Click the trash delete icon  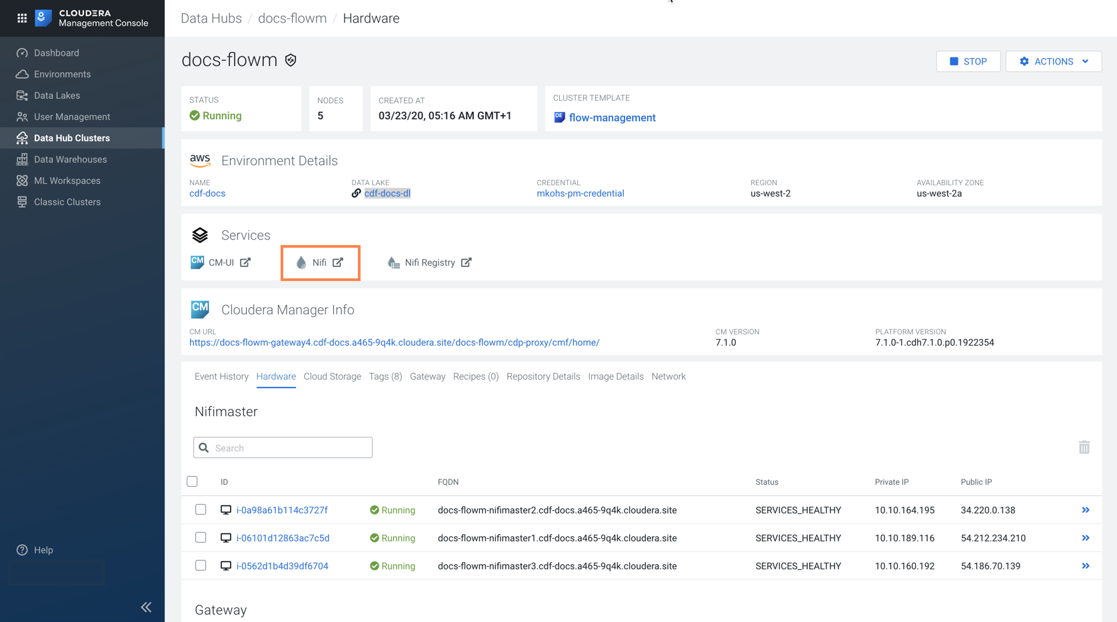[1084, 448]
